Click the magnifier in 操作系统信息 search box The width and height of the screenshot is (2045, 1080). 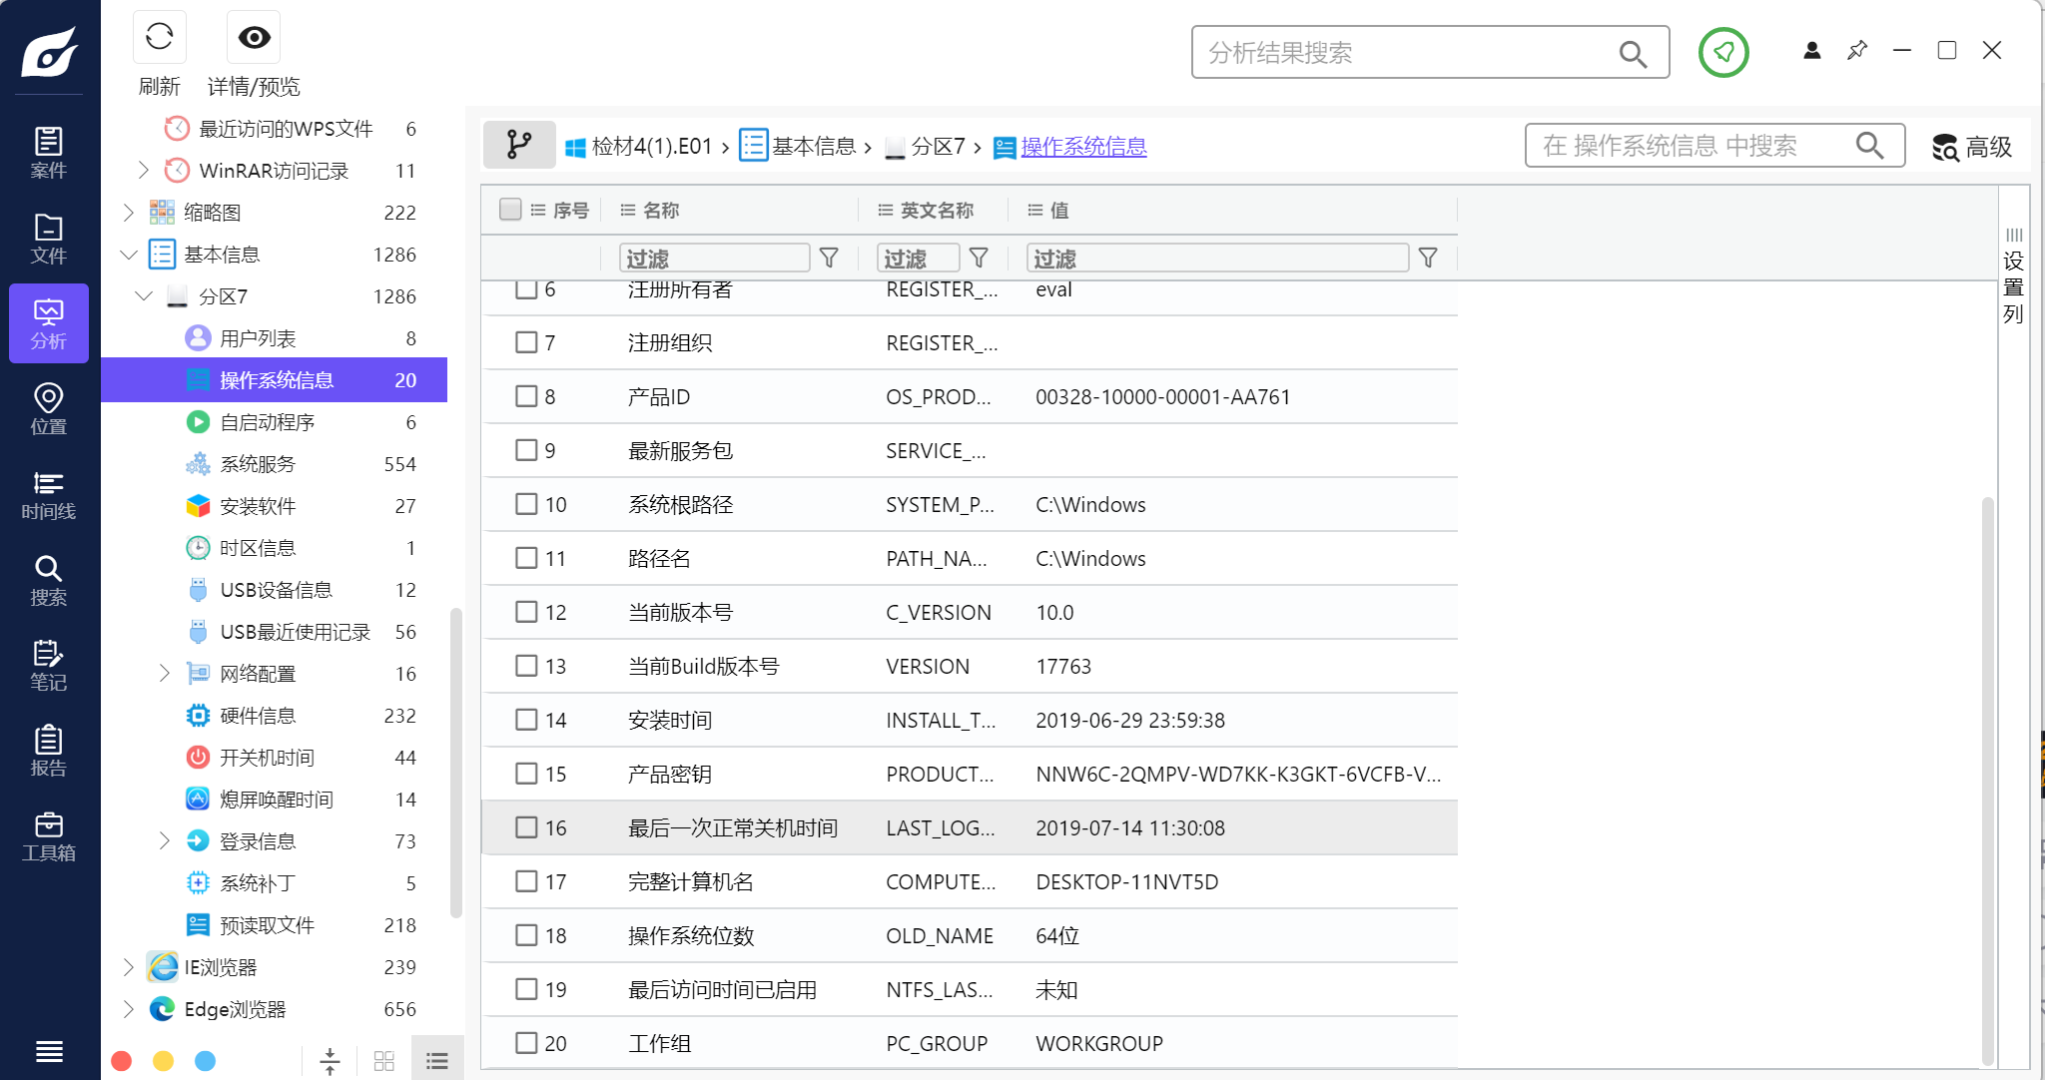(1869, 146)
